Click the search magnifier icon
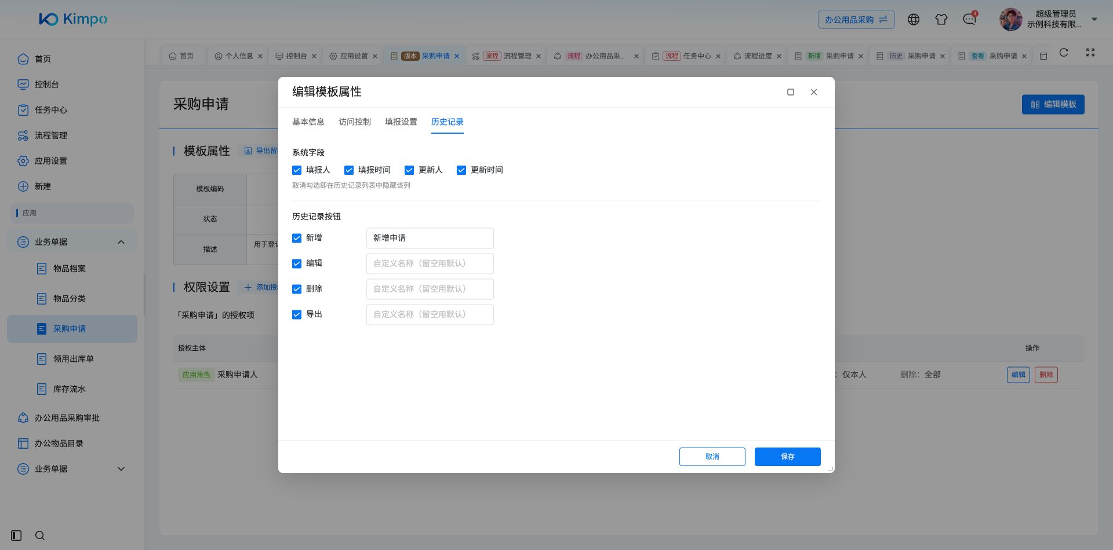 (x=40, y=536)
